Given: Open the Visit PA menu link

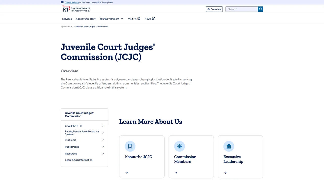Looking at the screenshot, I should pos(132,19).
